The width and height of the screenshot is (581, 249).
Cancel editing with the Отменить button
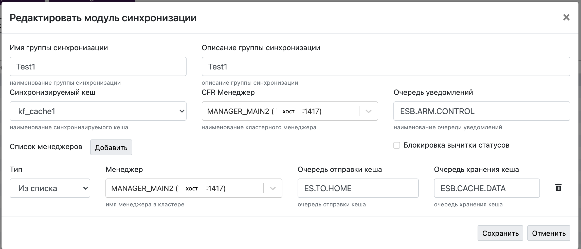(549, 233)
